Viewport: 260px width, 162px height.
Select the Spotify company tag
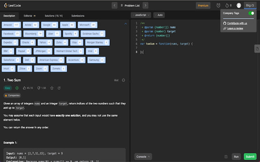tap(71, 34)
